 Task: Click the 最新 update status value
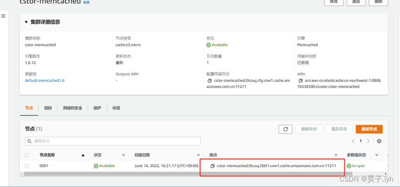point(119,63)
